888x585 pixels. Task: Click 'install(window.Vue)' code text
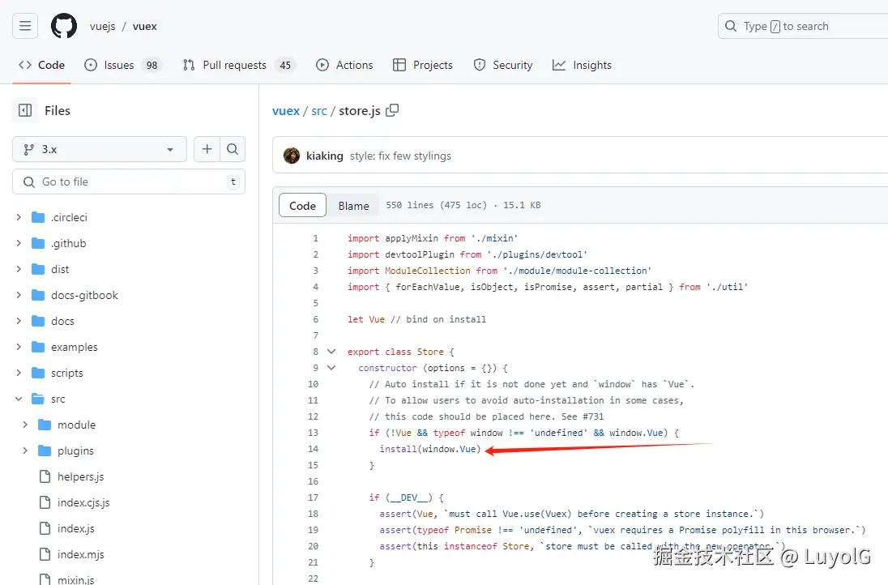click(430, 449)
